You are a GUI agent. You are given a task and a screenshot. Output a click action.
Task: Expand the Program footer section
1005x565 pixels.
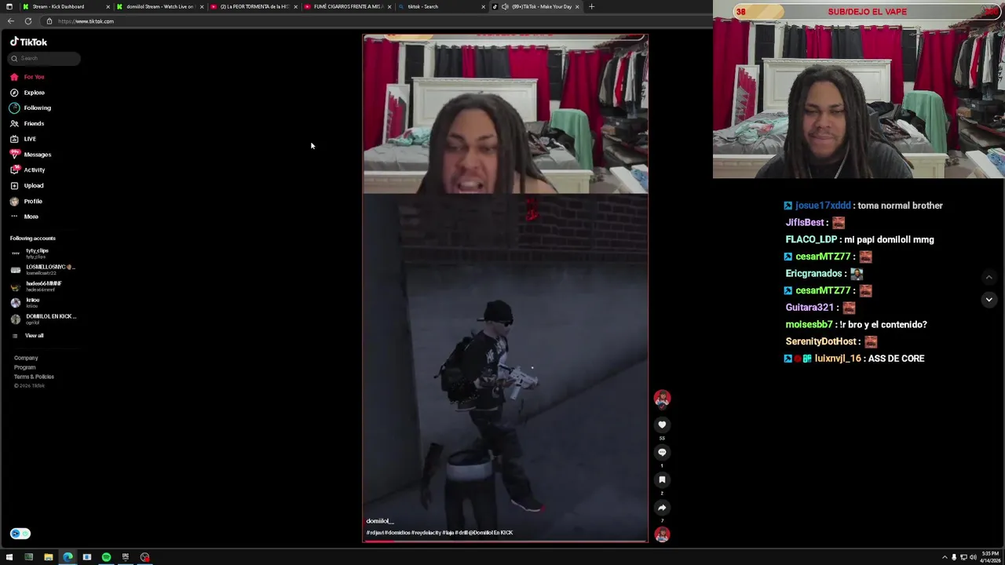pyautogui.click(x=24, y=367)
